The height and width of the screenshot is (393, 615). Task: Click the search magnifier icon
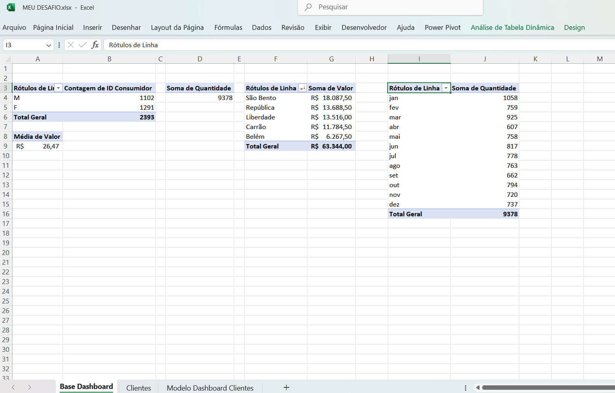309,7
